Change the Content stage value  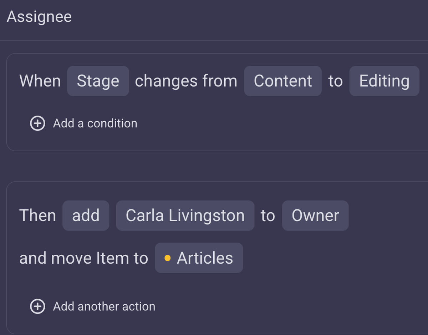click(282, 81)
